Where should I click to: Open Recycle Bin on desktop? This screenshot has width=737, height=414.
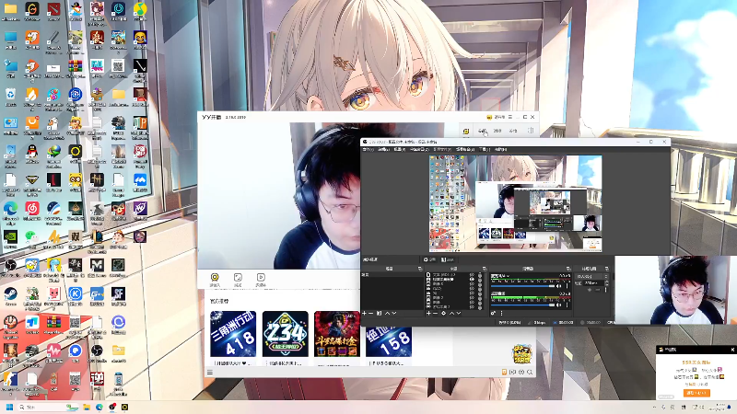(x=10, y=95)
